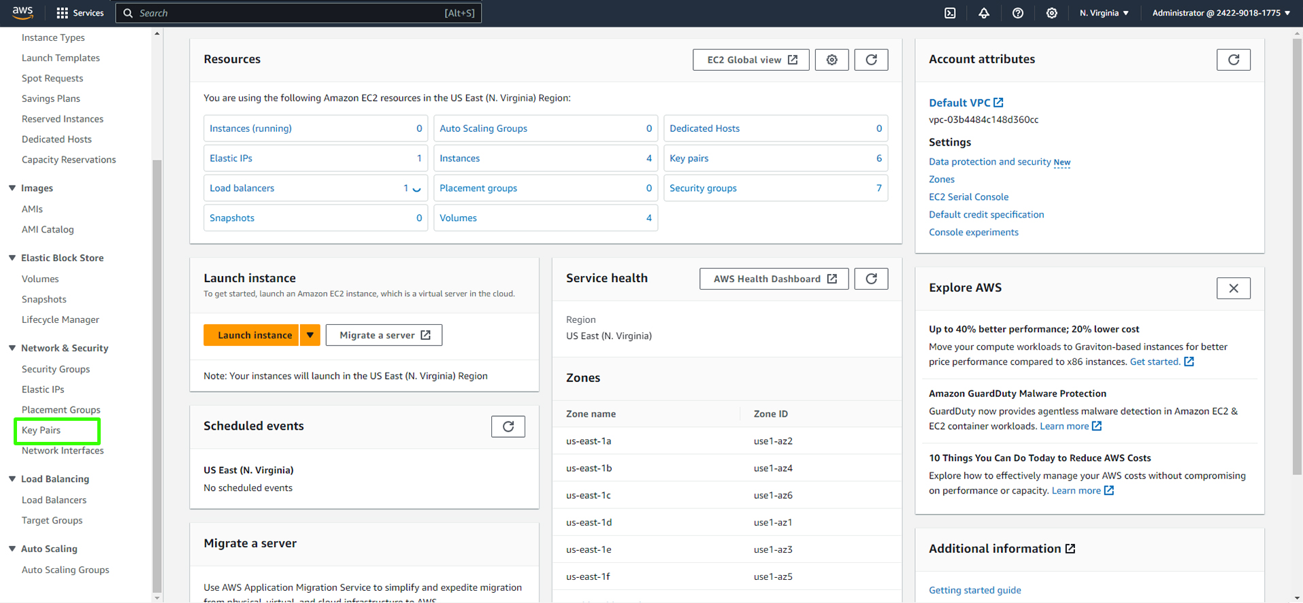Open EC2 Serial Console link
The height and width of the screenshot is (603, 1303).
tap(968, 197)
